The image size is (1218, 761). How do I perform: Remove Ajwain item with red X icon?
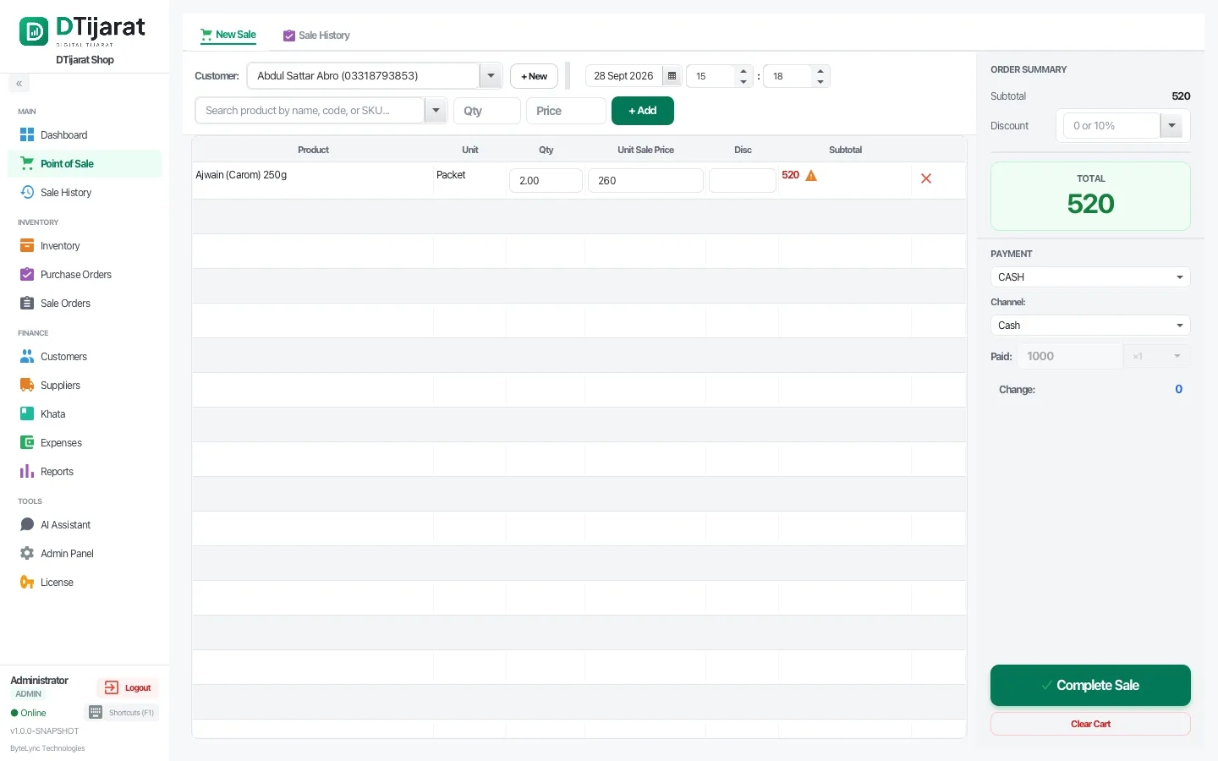point(926,178)
